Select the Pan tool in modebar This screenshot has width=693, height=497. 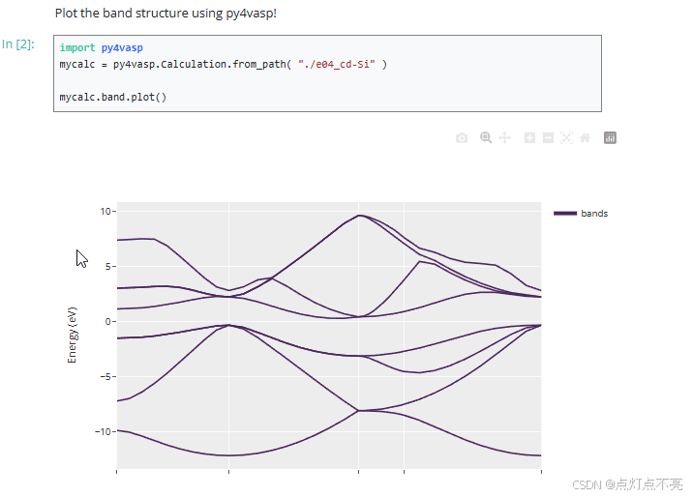504,138
